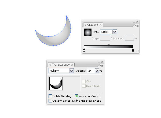The width and height of the screenshot is (161, 118).
Task: Select the white gradient stop
Action: pyautogui.click(x=84, y=50)
